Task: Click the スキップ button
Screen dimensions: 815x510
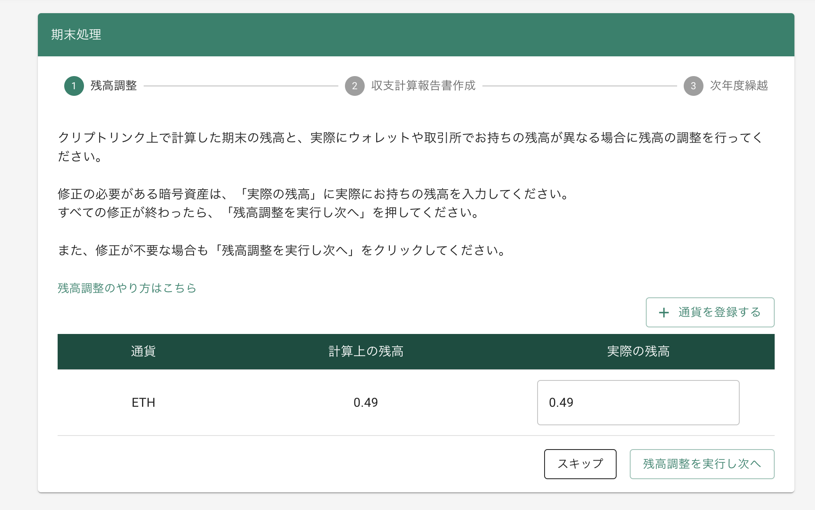Action: [580, 464]
